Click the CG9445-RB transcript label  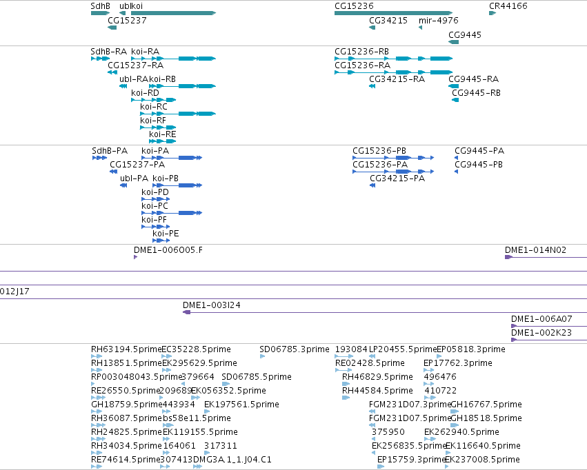coord(476,93)
